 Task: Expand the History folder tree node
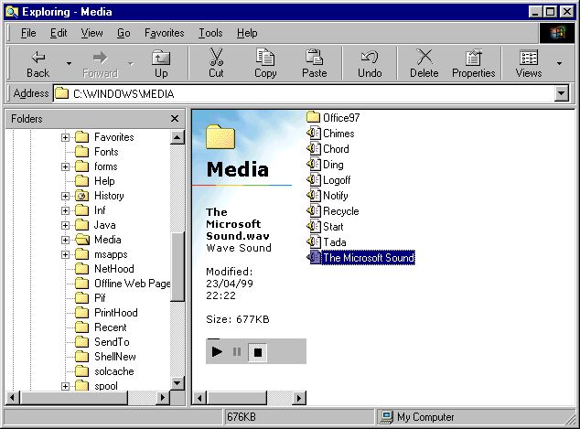click(65, 196)
